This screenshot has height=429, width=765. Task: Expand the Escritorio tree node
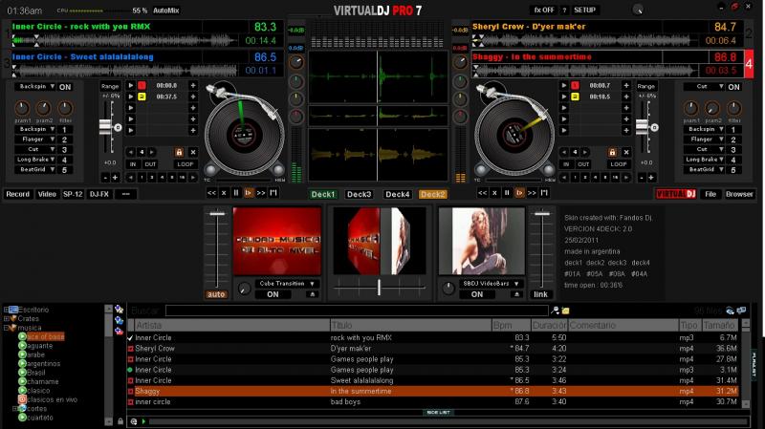(6, 310)
